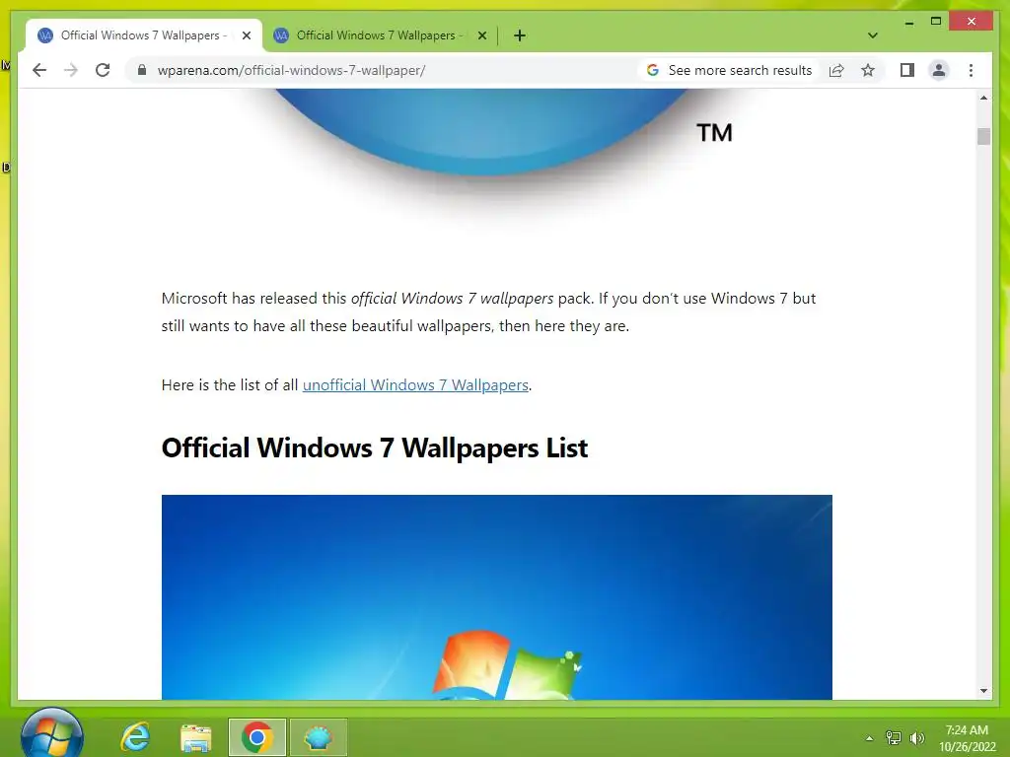Open a new tab with the plus button
The height and width of the screenshot is (757, 1010).
[520, 35]
